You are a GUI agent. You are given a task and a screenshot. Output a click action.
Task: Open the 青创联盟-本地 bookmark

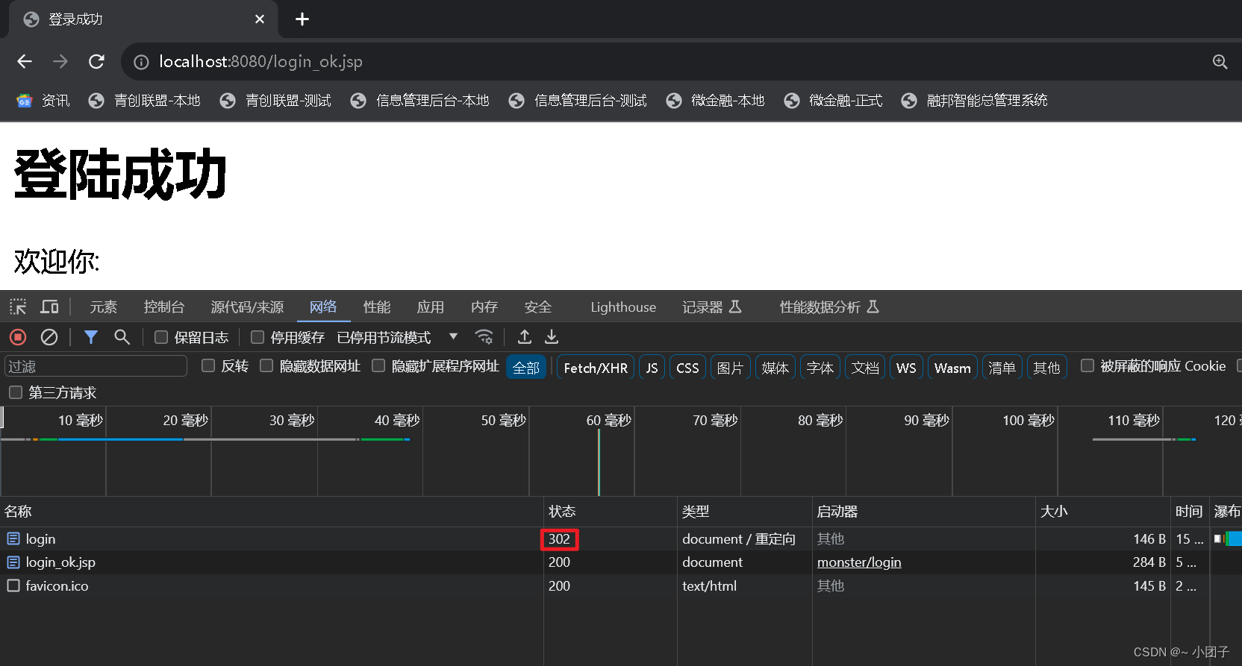[x=145, y=101]
